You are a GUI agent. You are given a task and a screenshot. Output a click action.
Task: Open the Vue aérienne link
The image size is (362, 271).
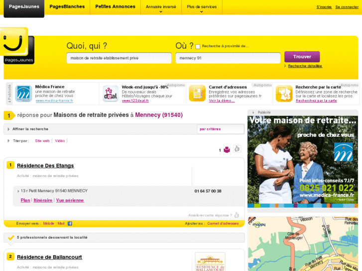[x=70, y=200]
